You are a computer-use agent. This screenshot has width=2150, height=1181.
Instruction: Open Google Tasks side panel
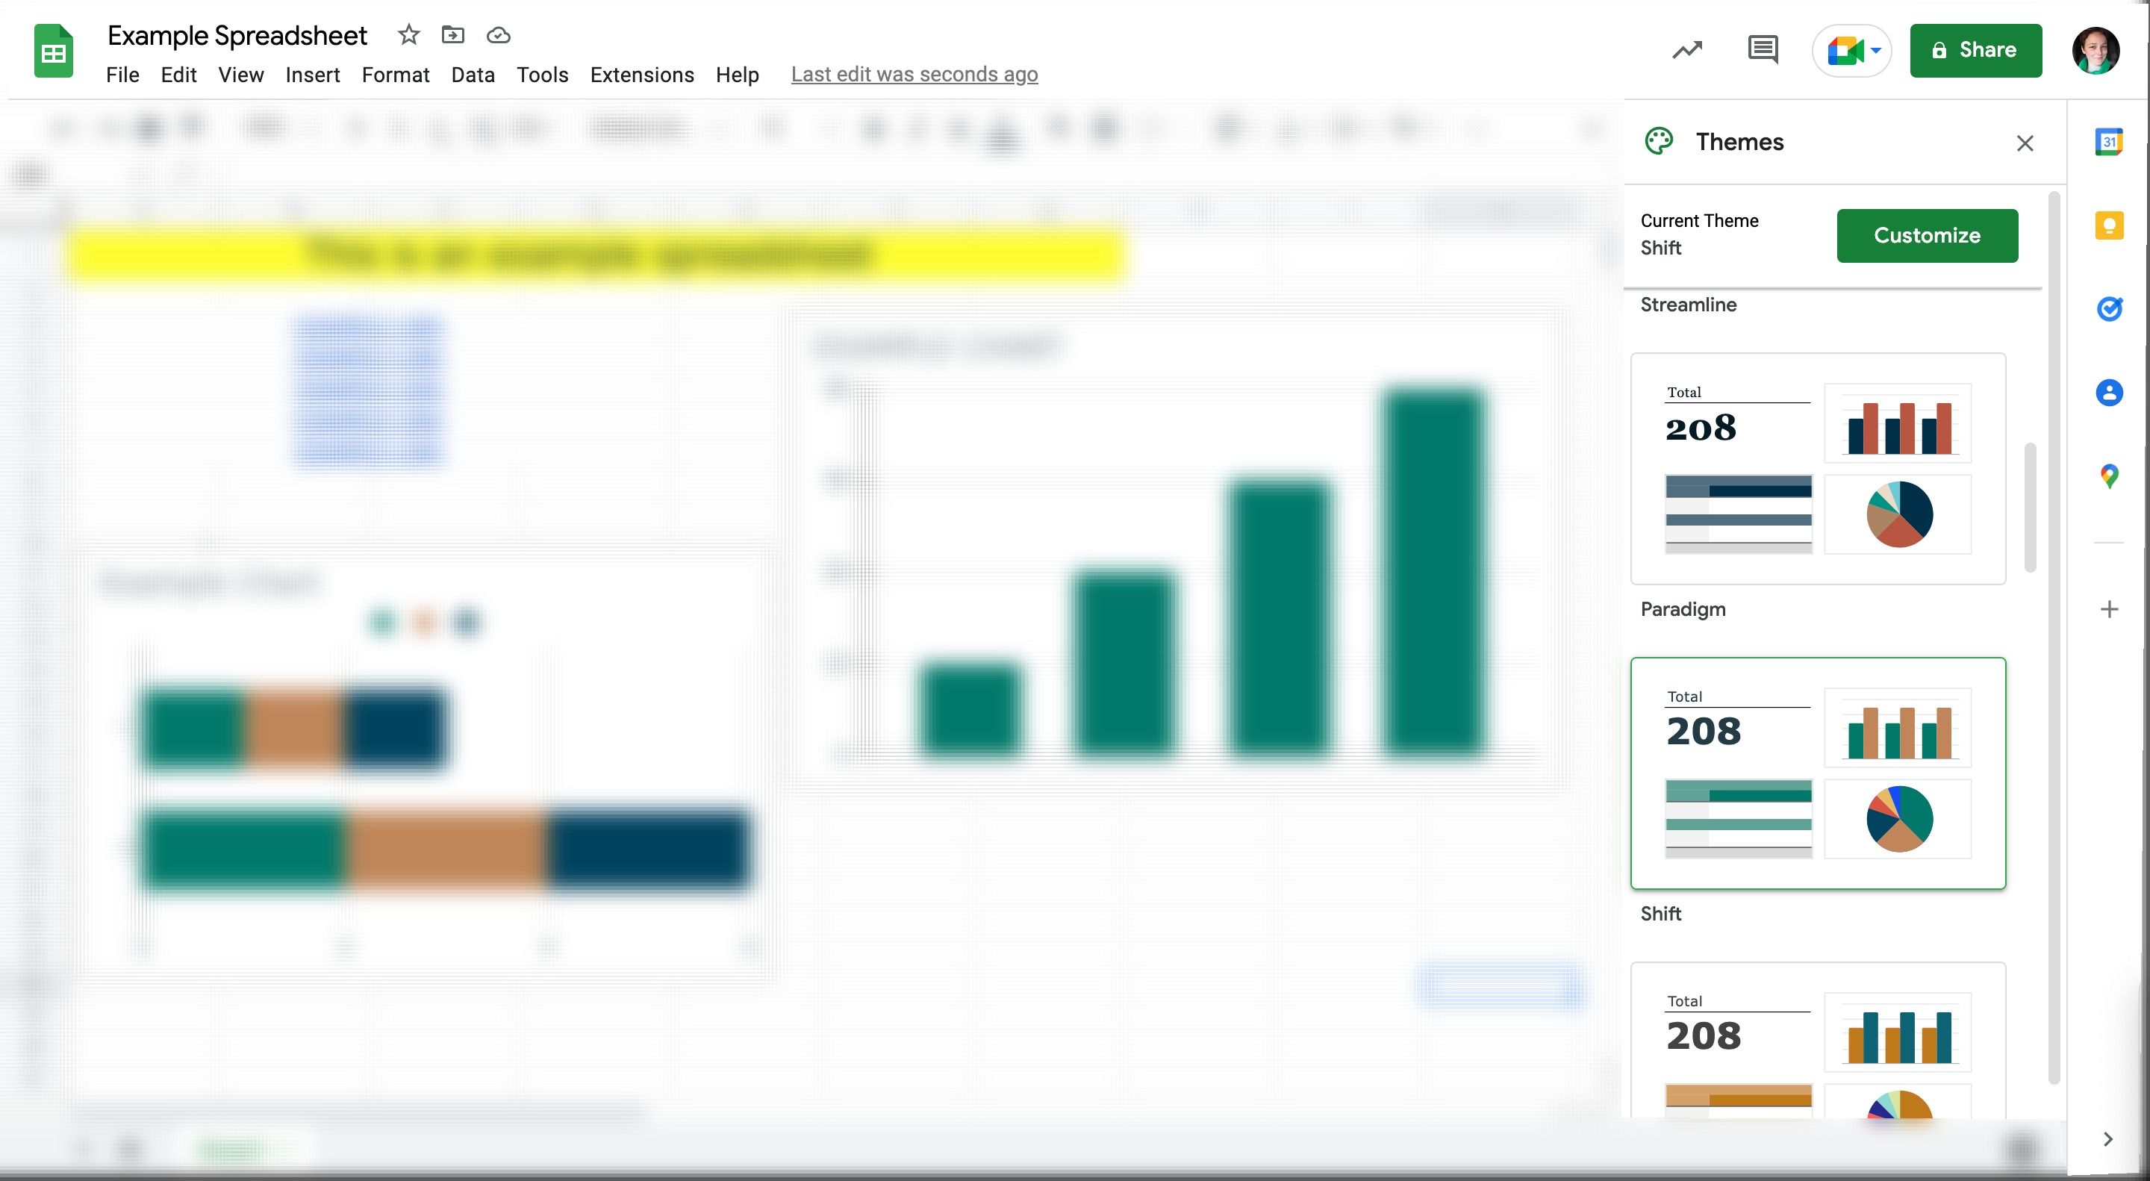pyautogui.click(x=2110, y=309)
